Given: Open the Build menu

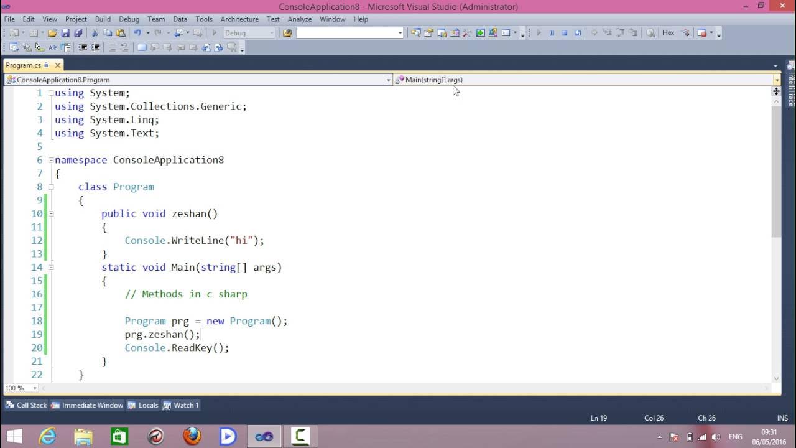Looking at the screenshot, I should tap(103, 19).
